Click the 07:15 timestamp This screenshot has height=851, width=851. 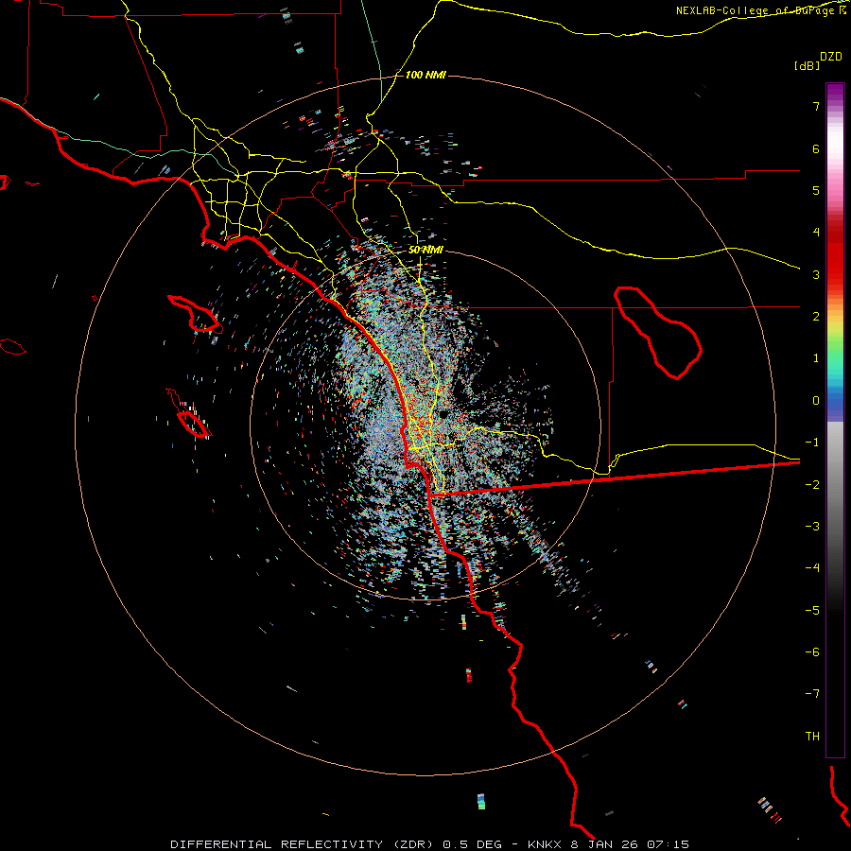click(669, 844)
